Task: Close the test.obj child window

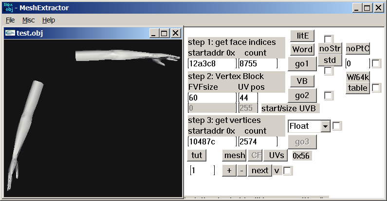Action: click(x=175, y=33)
